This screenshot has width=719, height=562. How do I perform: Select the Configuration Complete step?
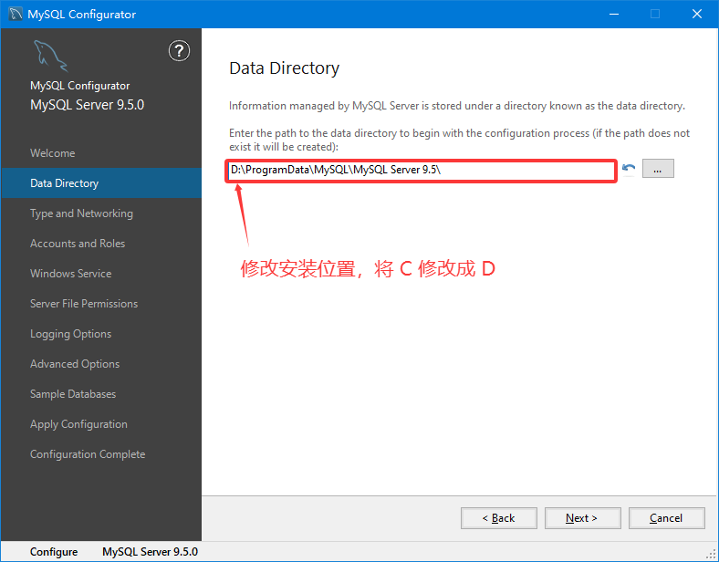[101, 454]
